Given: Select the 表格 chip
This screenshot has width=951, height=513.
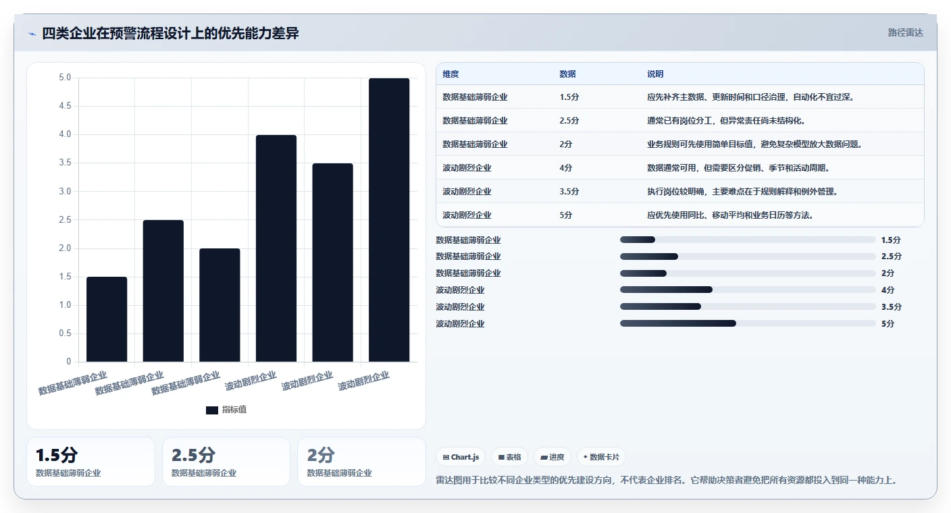Looking at the screenshot, I should pos(509,457).
